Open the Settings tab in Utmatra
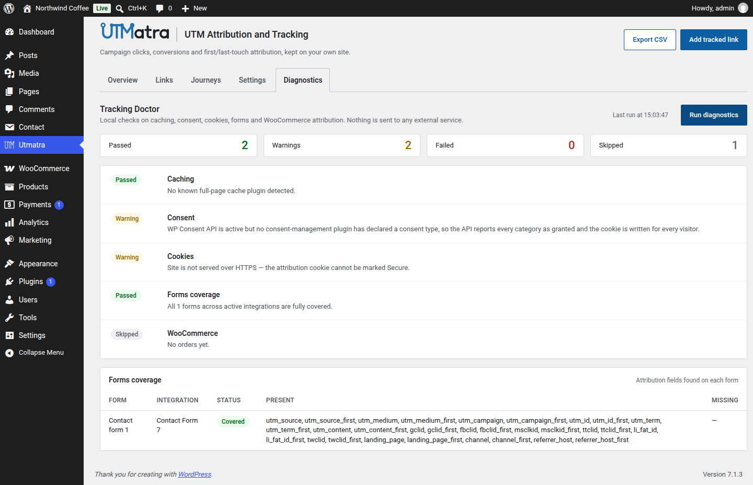The width and height of the screenshot is (753, 485). tap(252, 80)
